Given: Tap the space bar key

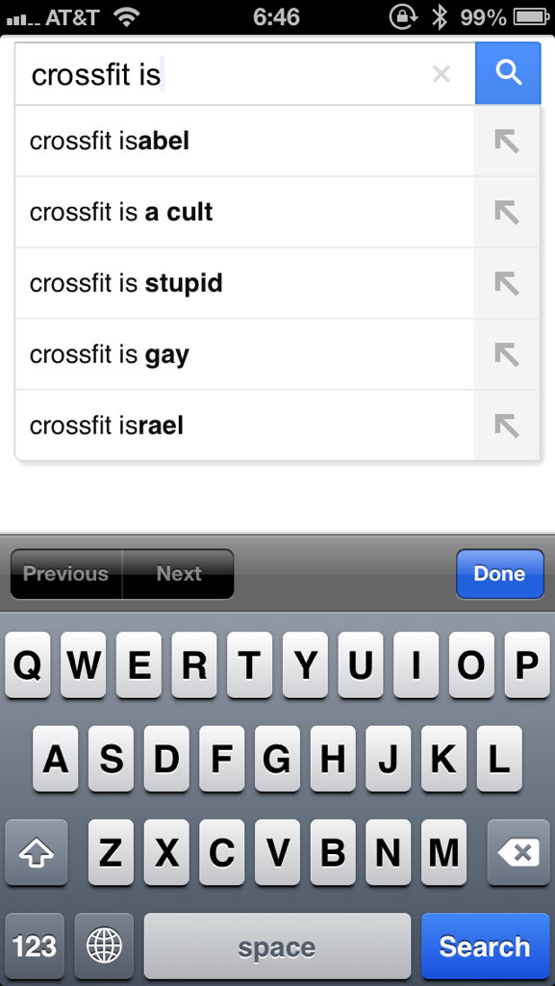Looking at the screenshot, I should [277, 947].
